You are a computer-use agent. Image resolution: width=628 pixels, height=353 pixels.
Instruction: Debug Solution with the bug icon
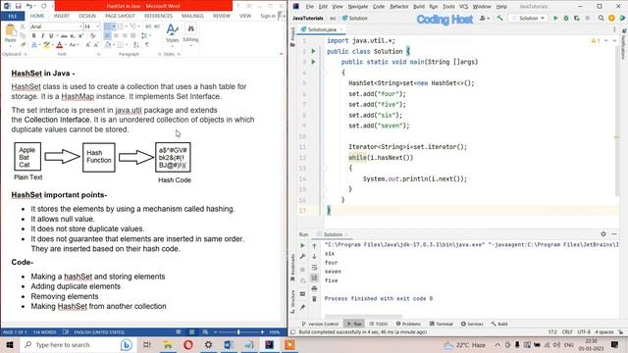(x=566, y=19)
